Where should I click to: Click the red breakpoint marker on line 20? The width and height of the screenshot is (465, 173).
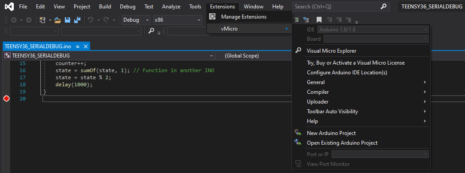coord(6,99)
